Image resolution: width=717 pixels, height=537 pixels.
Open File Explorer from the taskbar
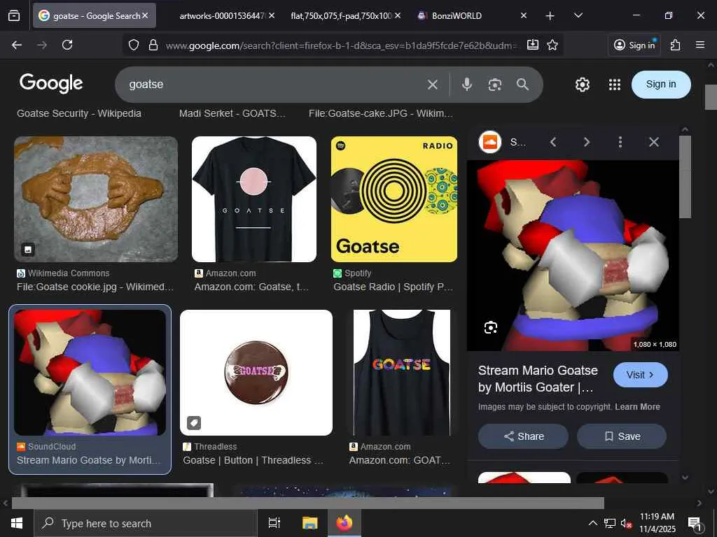coord(310,523)
